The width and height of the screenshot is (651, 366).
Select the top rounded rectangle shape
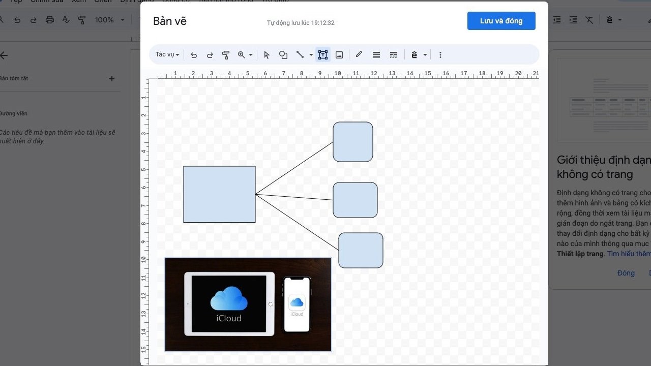[353, 142]
